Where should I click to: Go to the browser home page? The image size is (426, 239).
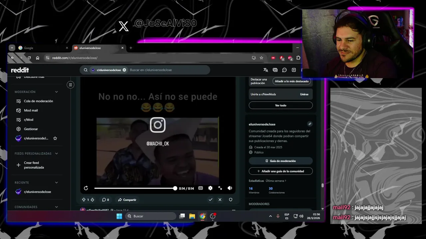38,58
